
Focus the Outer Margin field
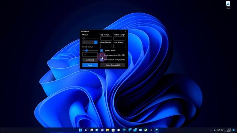[106, 46]
